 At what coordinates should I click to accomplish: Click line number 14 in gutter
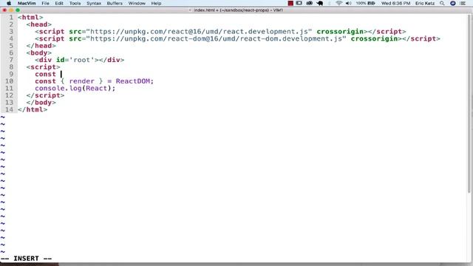pos(9,110)
